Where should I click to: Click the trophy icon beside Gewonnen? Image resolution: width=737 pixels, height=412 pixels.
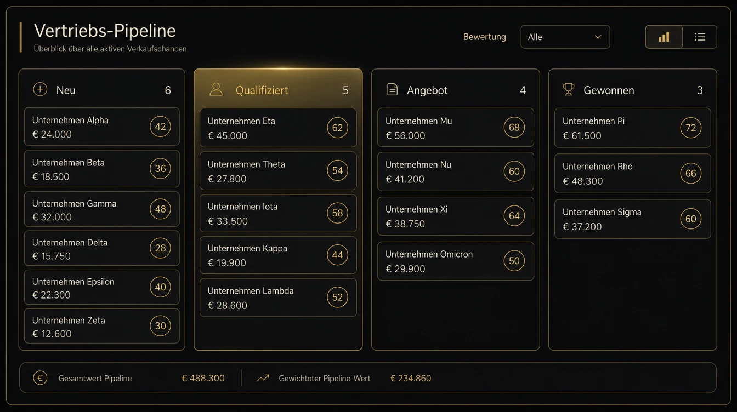(x=569, y=89)
